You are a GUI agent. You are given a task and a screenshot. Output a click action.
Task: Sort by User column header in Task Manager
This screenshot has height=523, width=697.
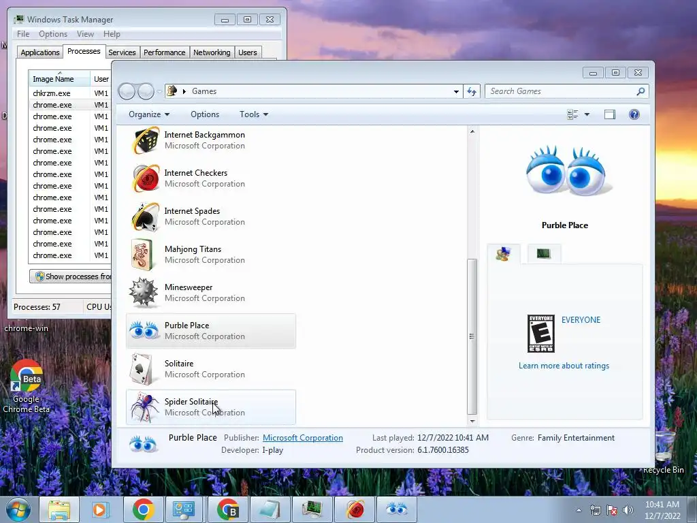point(101,79)
